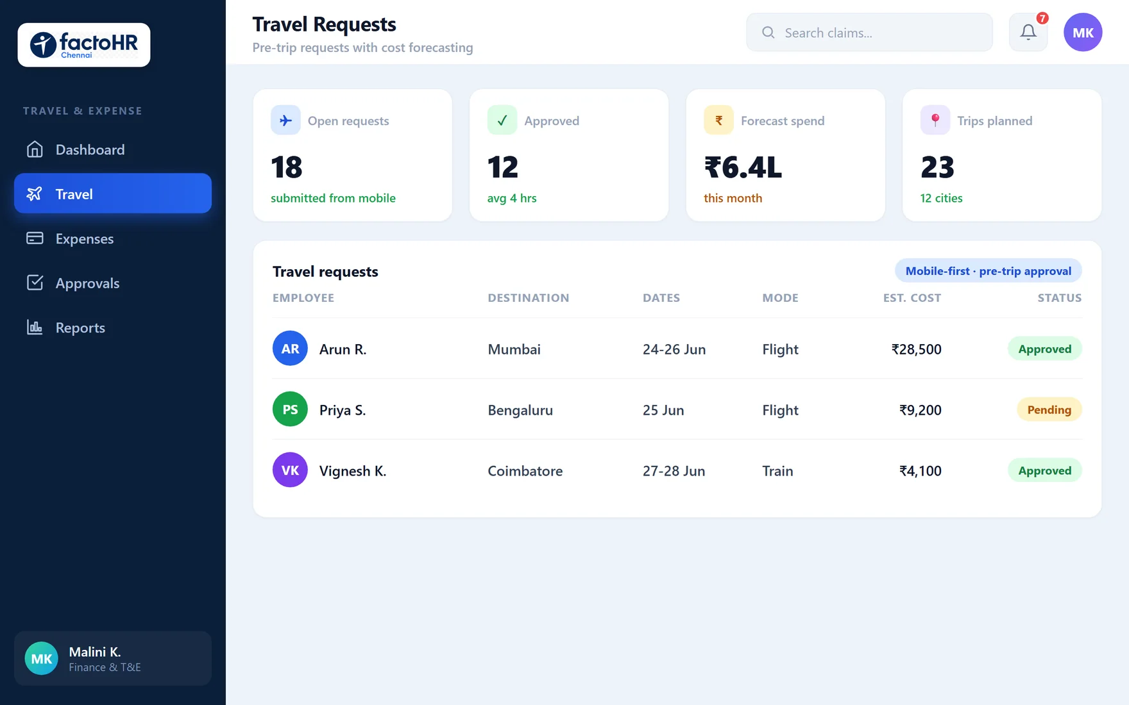Viewport: 1129px width, 705px height.
Task: Click the red notification count badge
Action: pos(1042,18)
